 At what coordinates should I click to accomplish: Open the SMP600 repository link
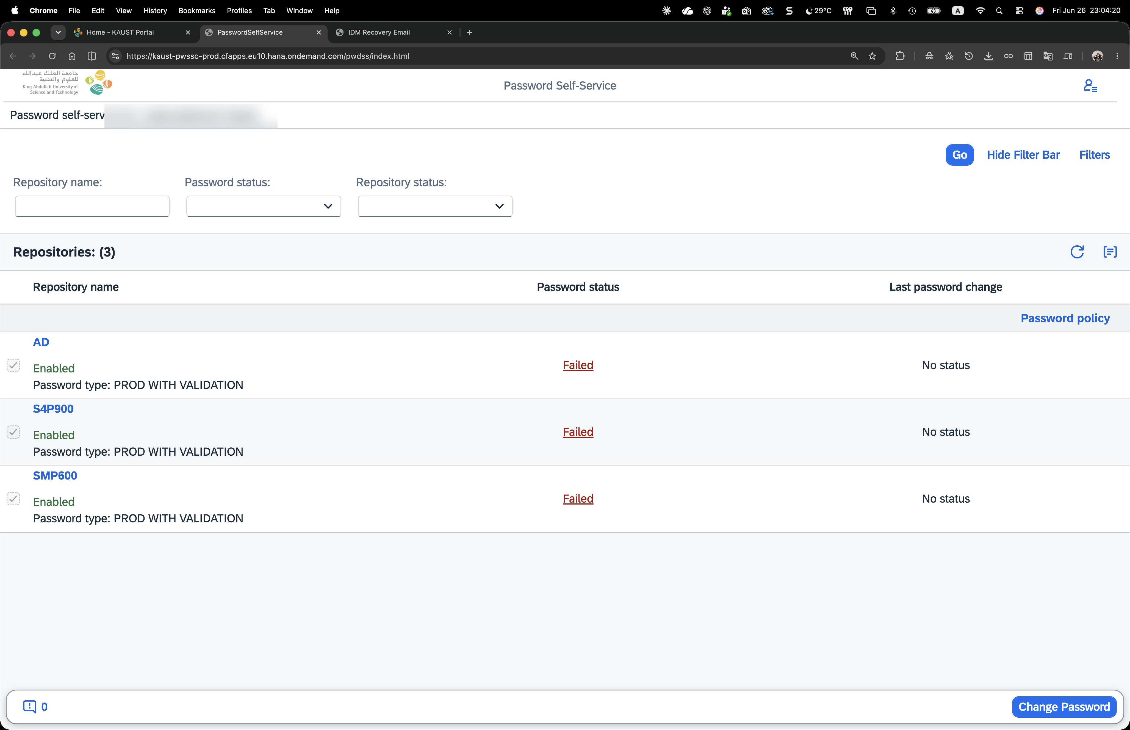55,475
